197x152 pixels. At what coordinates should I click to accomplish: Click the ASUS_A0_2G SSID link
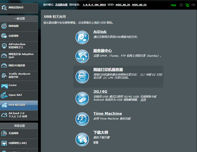point(123,5)
